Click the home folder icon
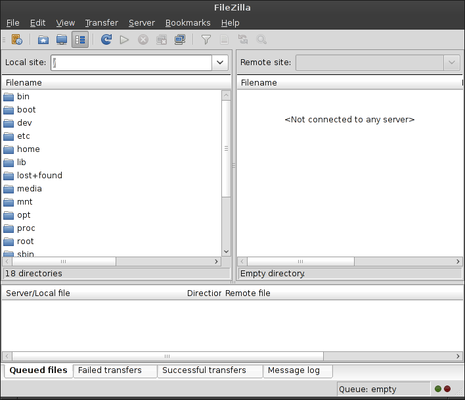The width and height of the screenshot is (465, 400). tap(9, 149)
